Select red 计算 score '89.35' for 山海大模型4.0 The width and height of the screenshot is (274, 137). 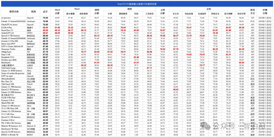point(110,65)
